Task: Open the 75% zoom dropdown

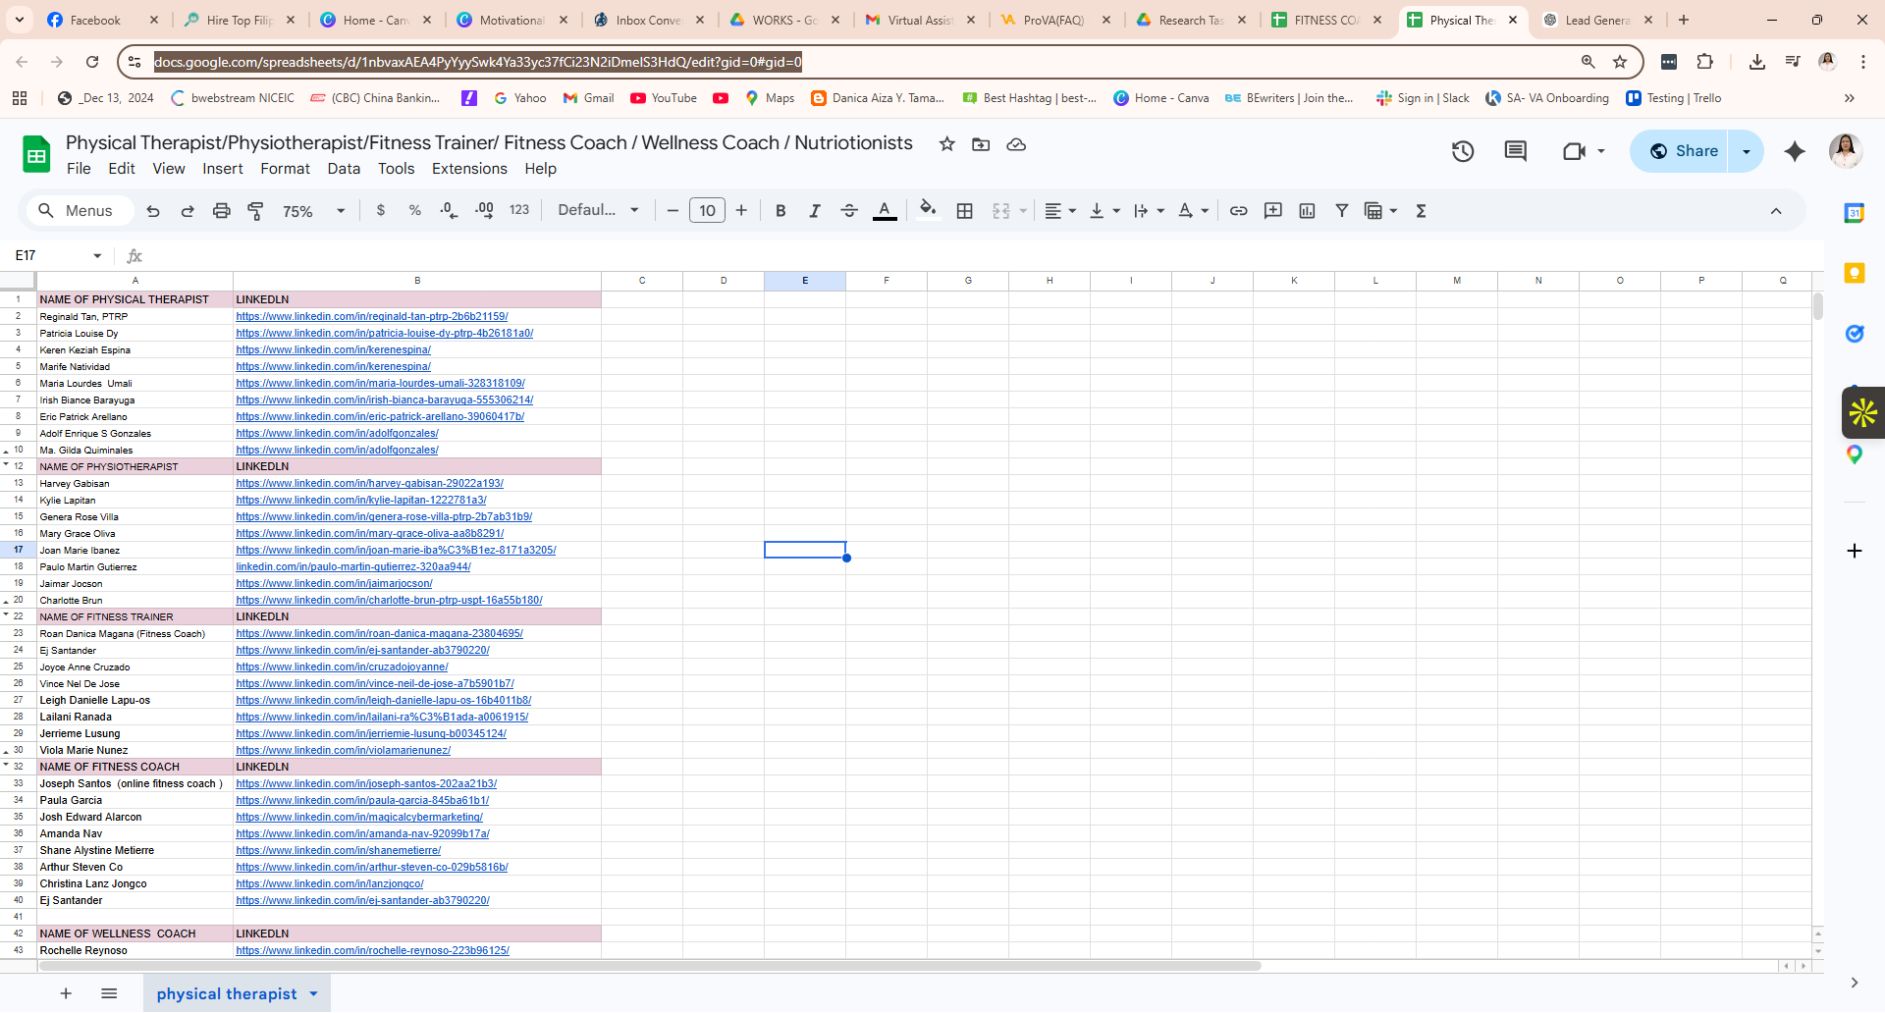Action: coord(313,211)
